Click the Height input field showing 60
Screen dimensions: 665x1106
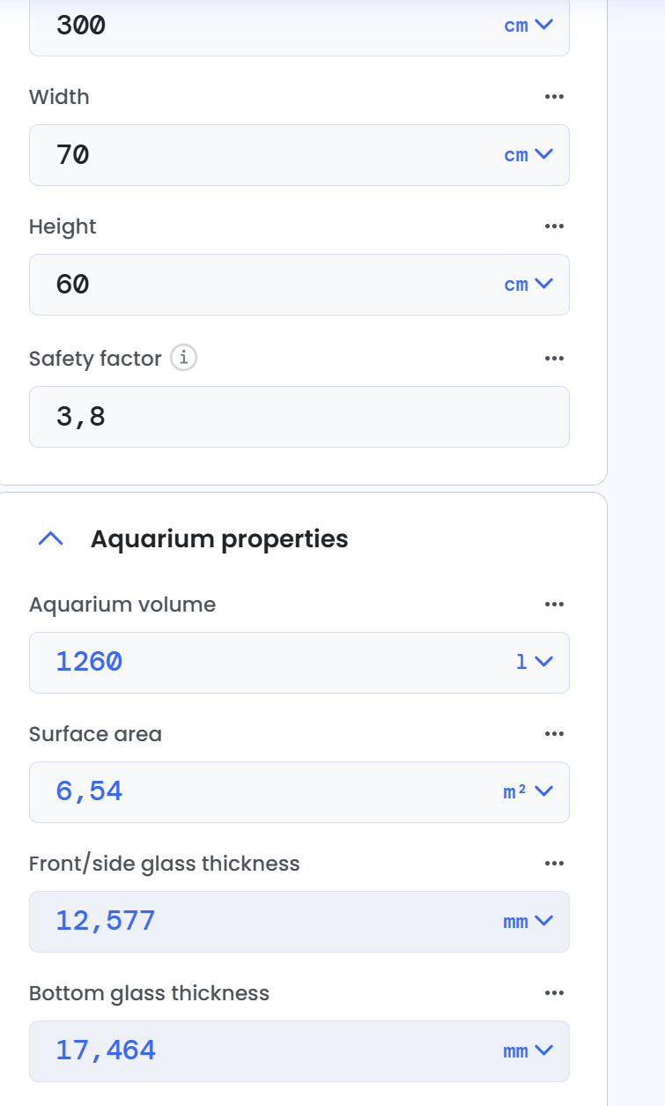click(264, 285)
